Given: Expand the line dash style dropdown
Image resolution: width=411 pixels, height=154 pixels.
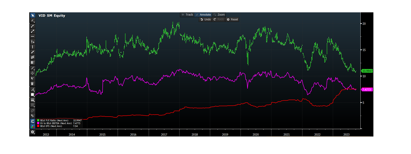Looking at the screenshot, I should [33, 105].
